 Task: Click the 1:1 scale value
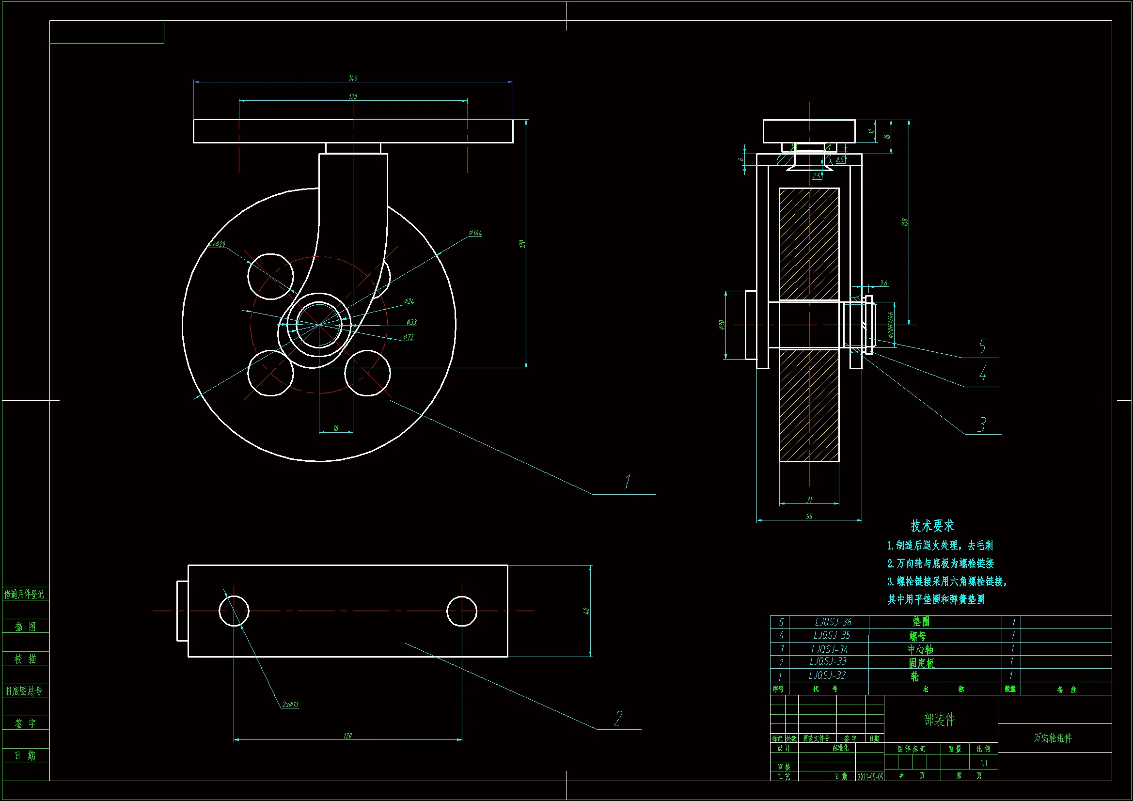(983, 763)
